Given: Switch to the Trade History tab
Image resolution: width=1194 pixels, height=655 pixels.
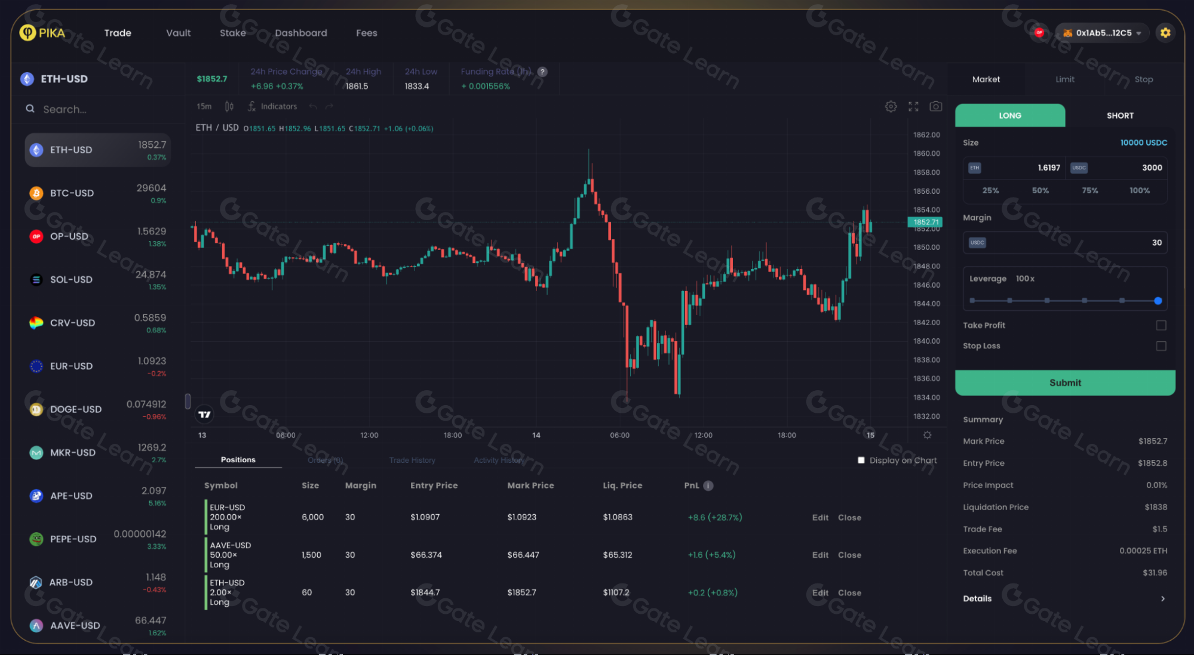Looking at the screenshot, I should [x=412, y=460].
